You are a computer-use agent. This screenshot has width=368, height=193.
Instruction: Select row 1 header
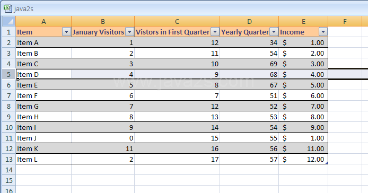pyautogui.click(x=9, y=32)
